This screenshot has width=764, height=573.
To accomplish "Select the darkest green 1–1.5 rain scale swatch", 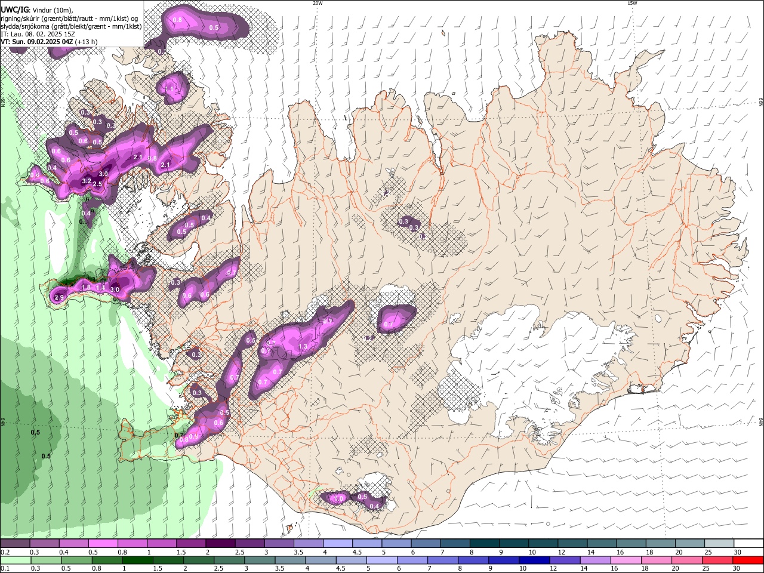I will point(137,560).
